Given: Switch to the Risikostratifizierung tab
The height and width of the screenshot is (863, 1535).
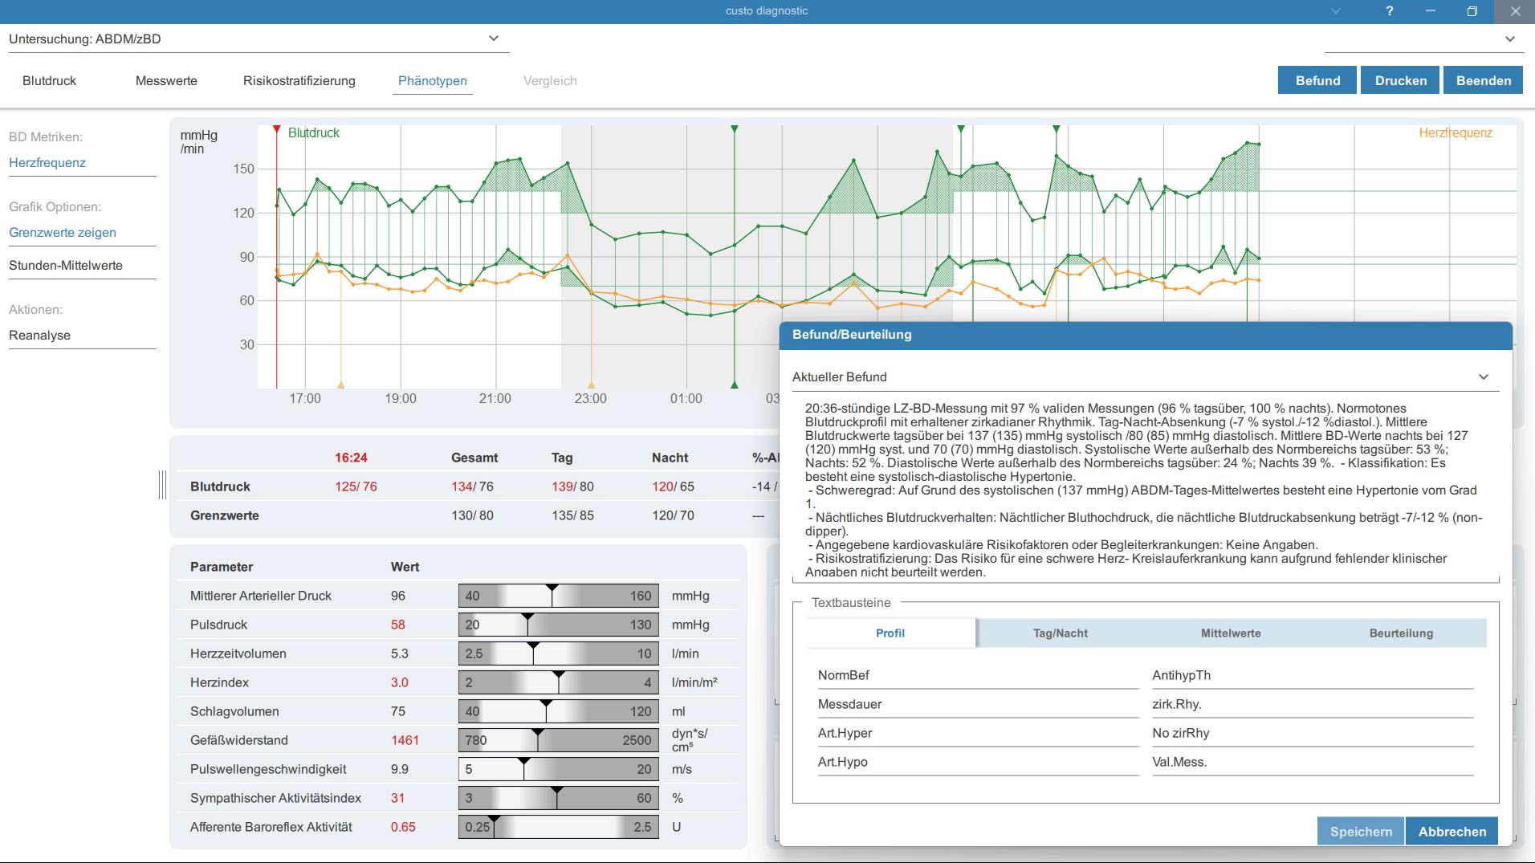Looking at the screenshot, I should pyautogui.click(x=299, y=81).
